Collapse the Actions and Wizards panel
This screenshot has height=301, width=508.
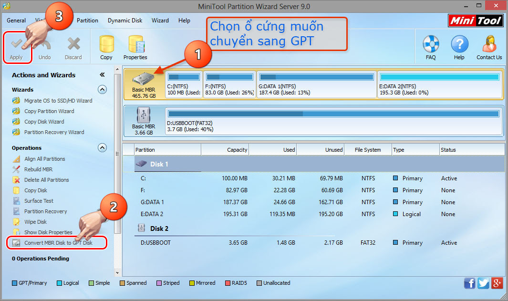point(102,75)
